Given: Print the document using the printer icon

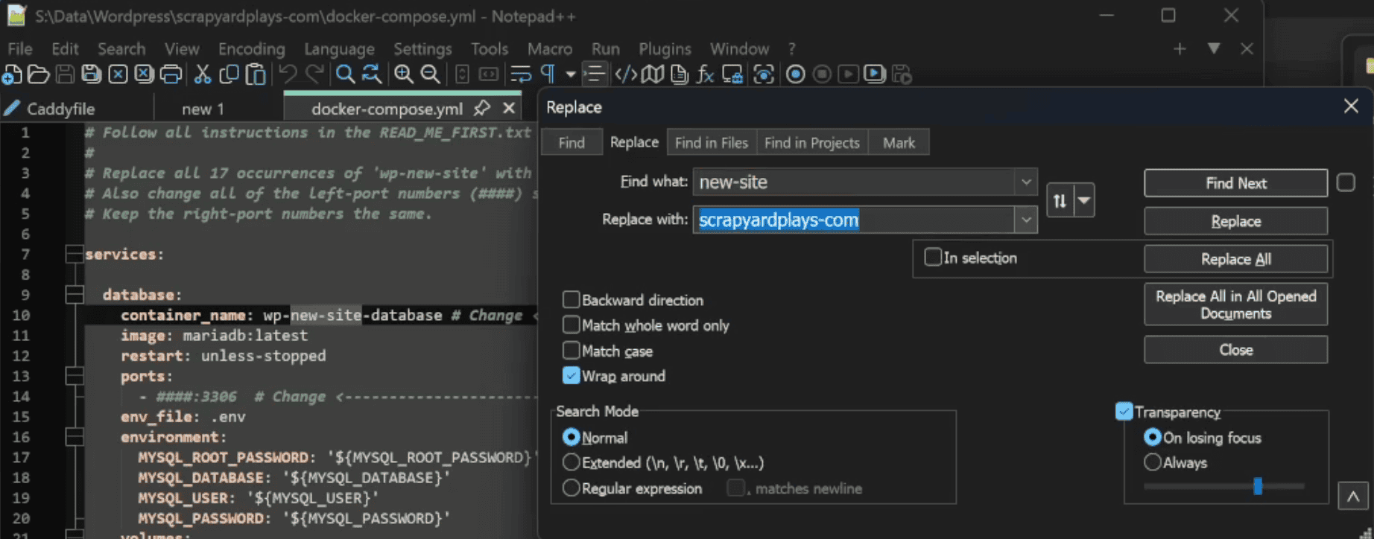Looking at the screenshot, I should click(x=171, y=74).
